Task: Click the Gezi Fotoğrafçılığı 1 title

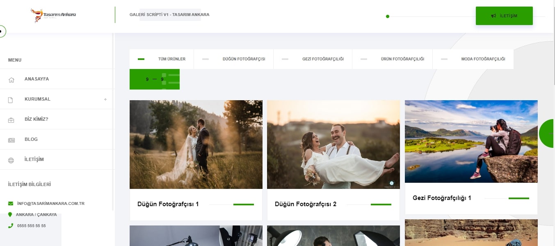Action: click(x=442, y=198)
